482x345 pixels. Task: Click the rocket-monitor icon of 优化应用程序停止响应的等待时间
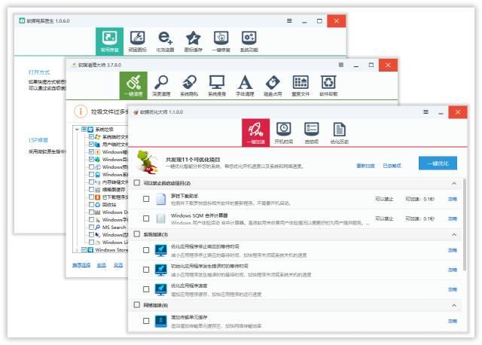point(160,250)
